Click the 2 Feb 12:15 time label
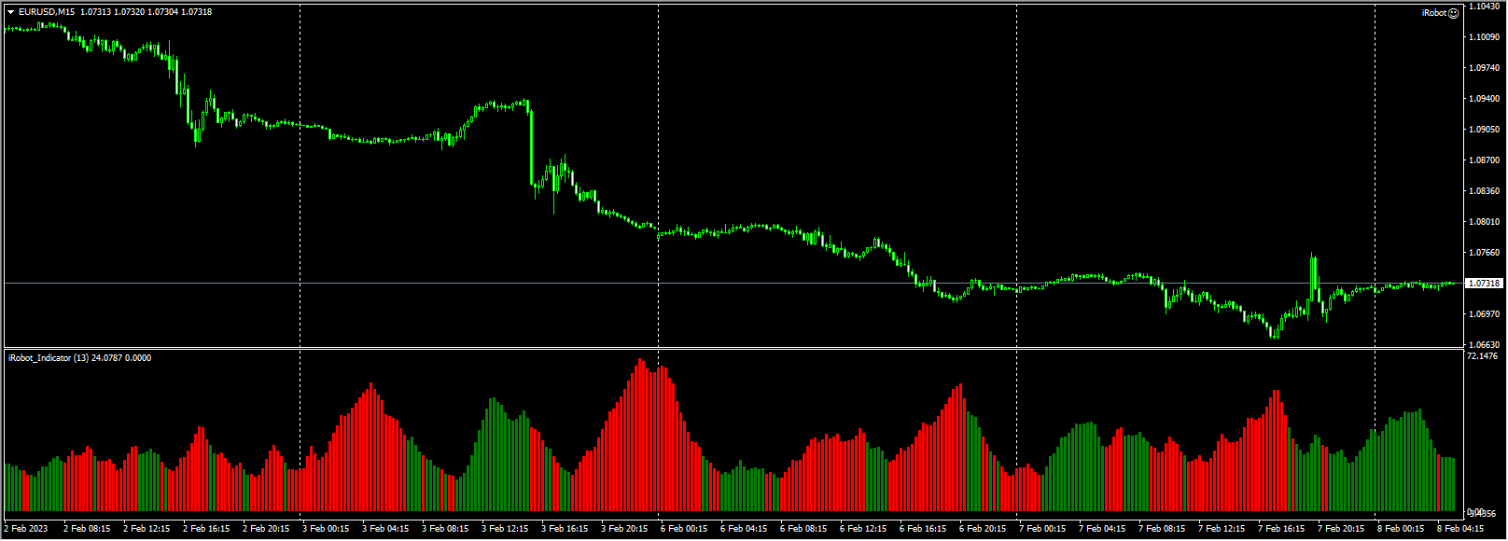This screenshot has width=1508, height=541. [147, 529]
